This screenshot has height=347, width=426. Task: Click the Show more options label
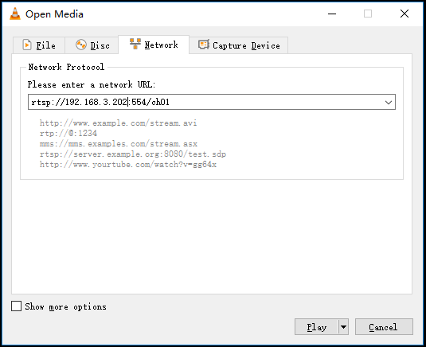65,307
